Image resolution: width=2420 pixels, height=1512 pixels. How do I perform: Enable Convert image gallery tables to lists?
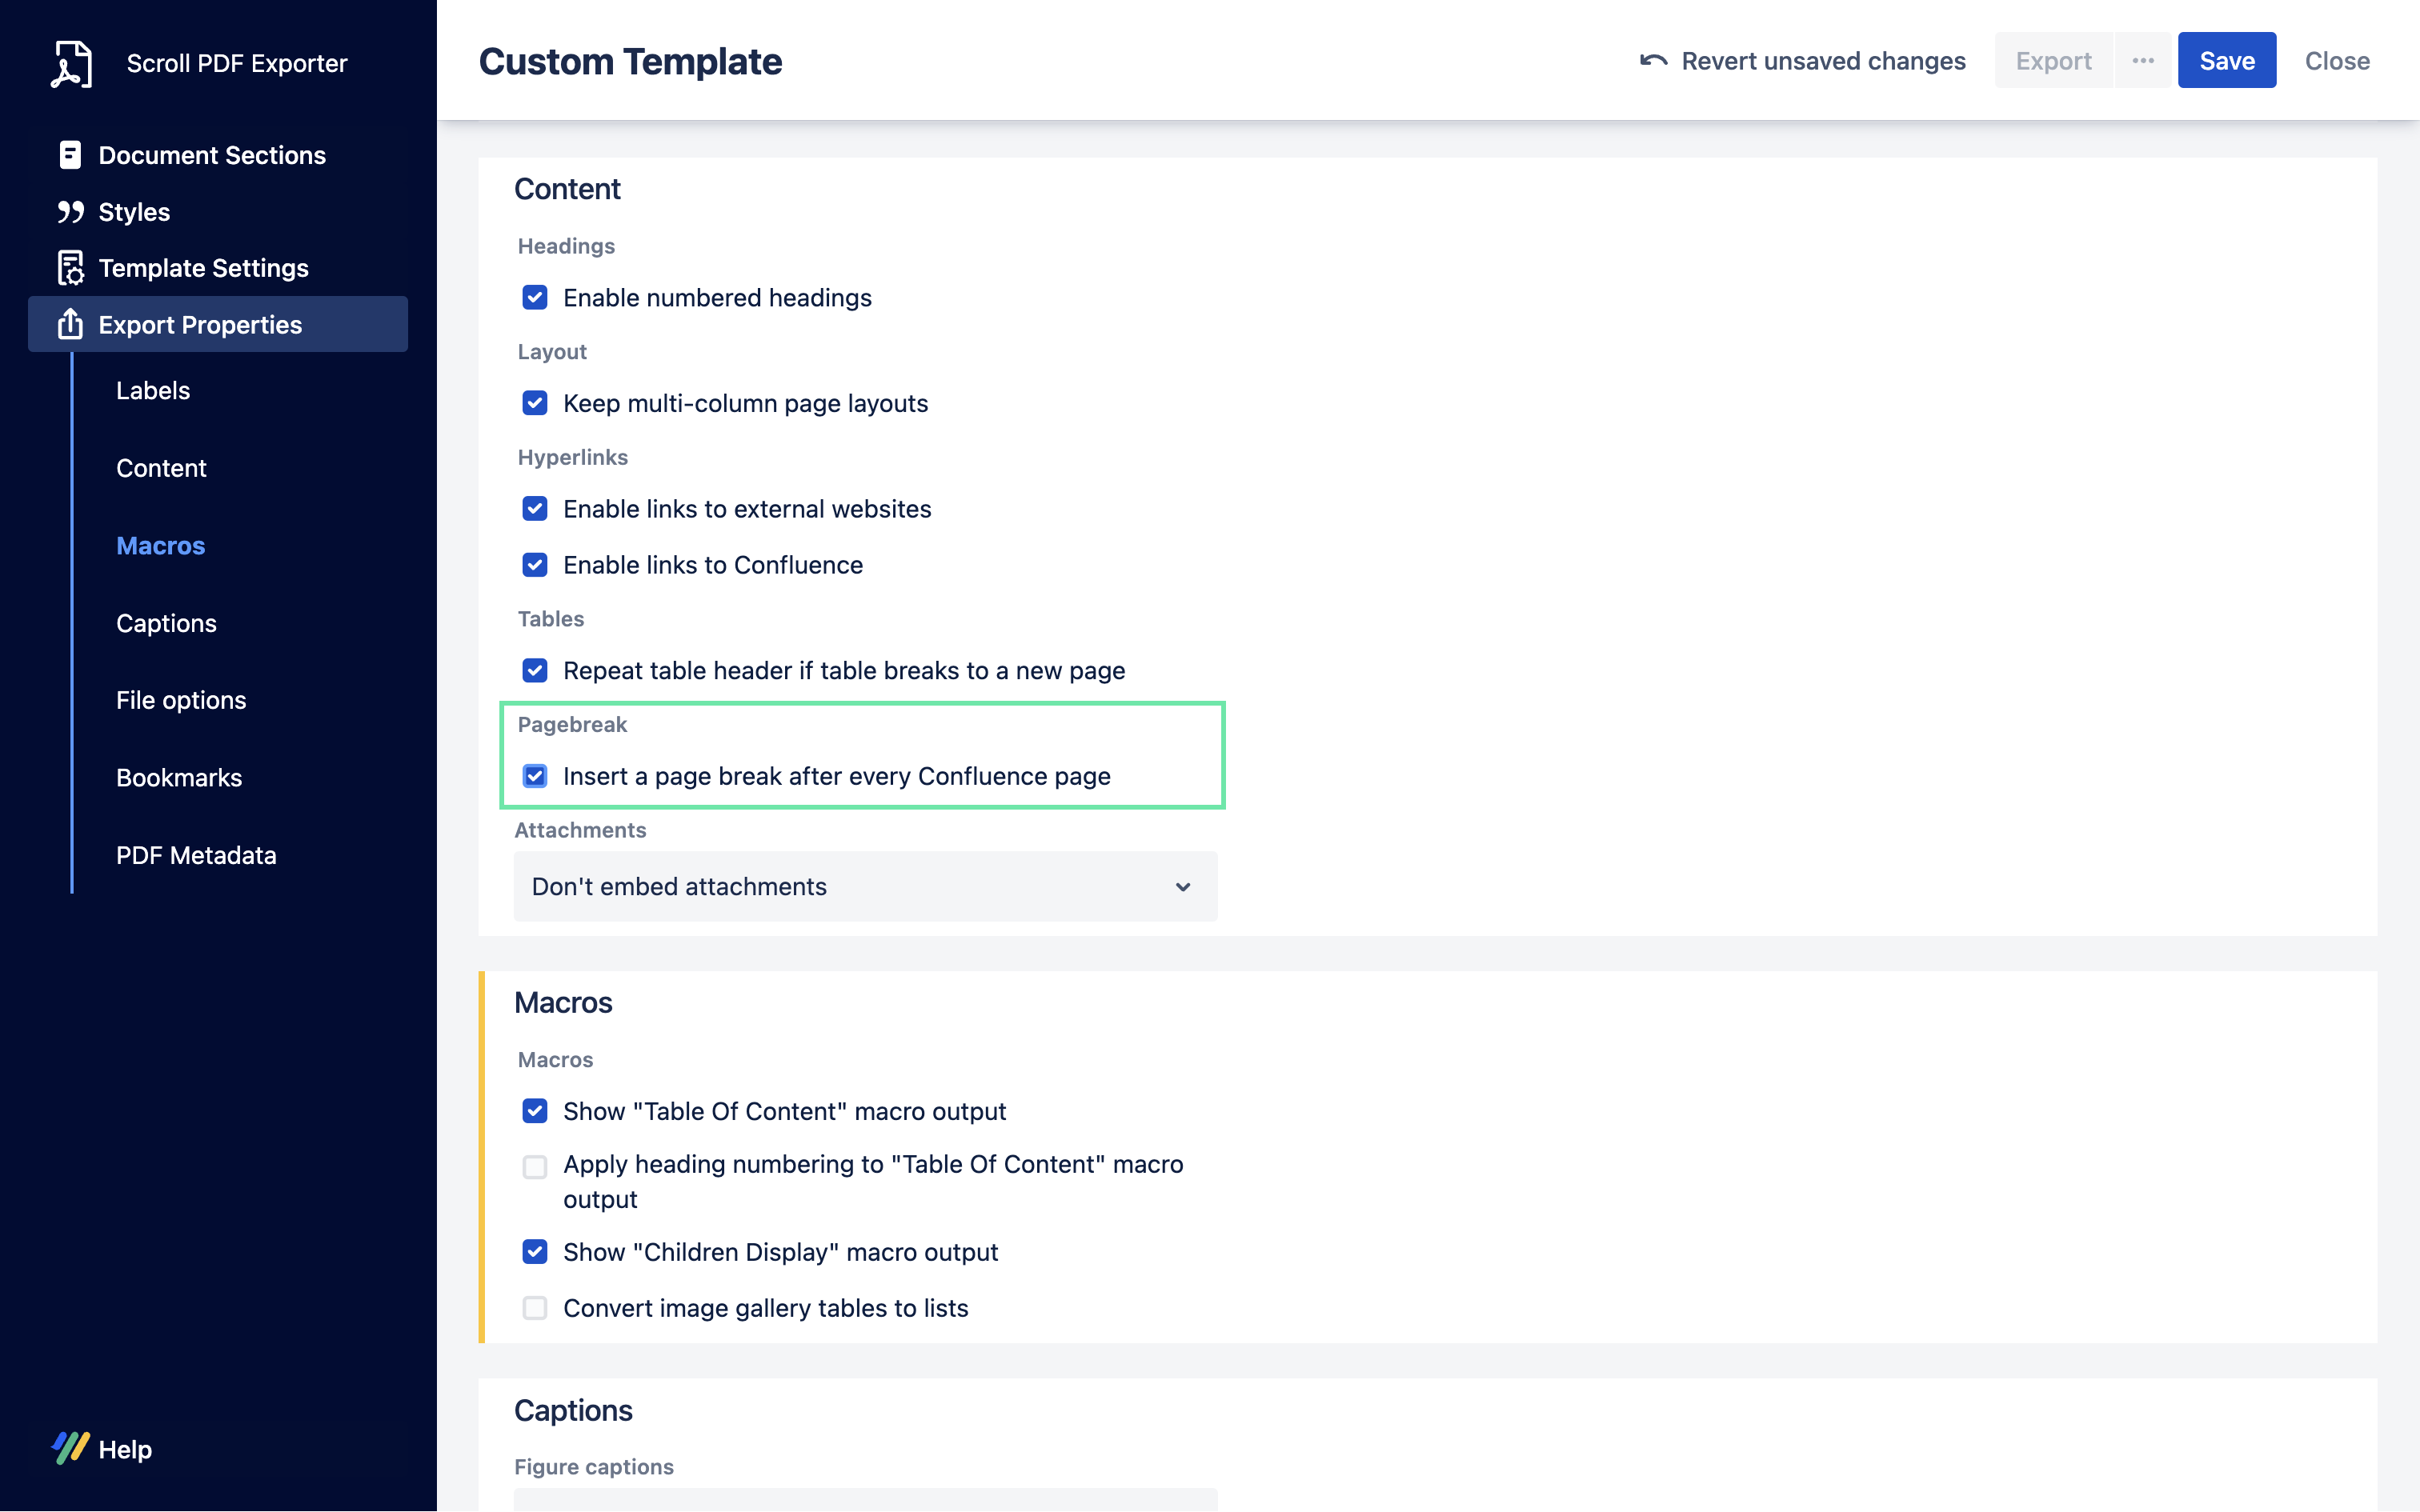[x=535, y=1308]
